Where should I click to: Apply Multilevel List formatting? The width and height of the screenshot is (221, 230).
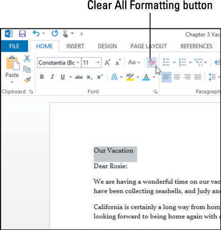(x=199, y=62)
